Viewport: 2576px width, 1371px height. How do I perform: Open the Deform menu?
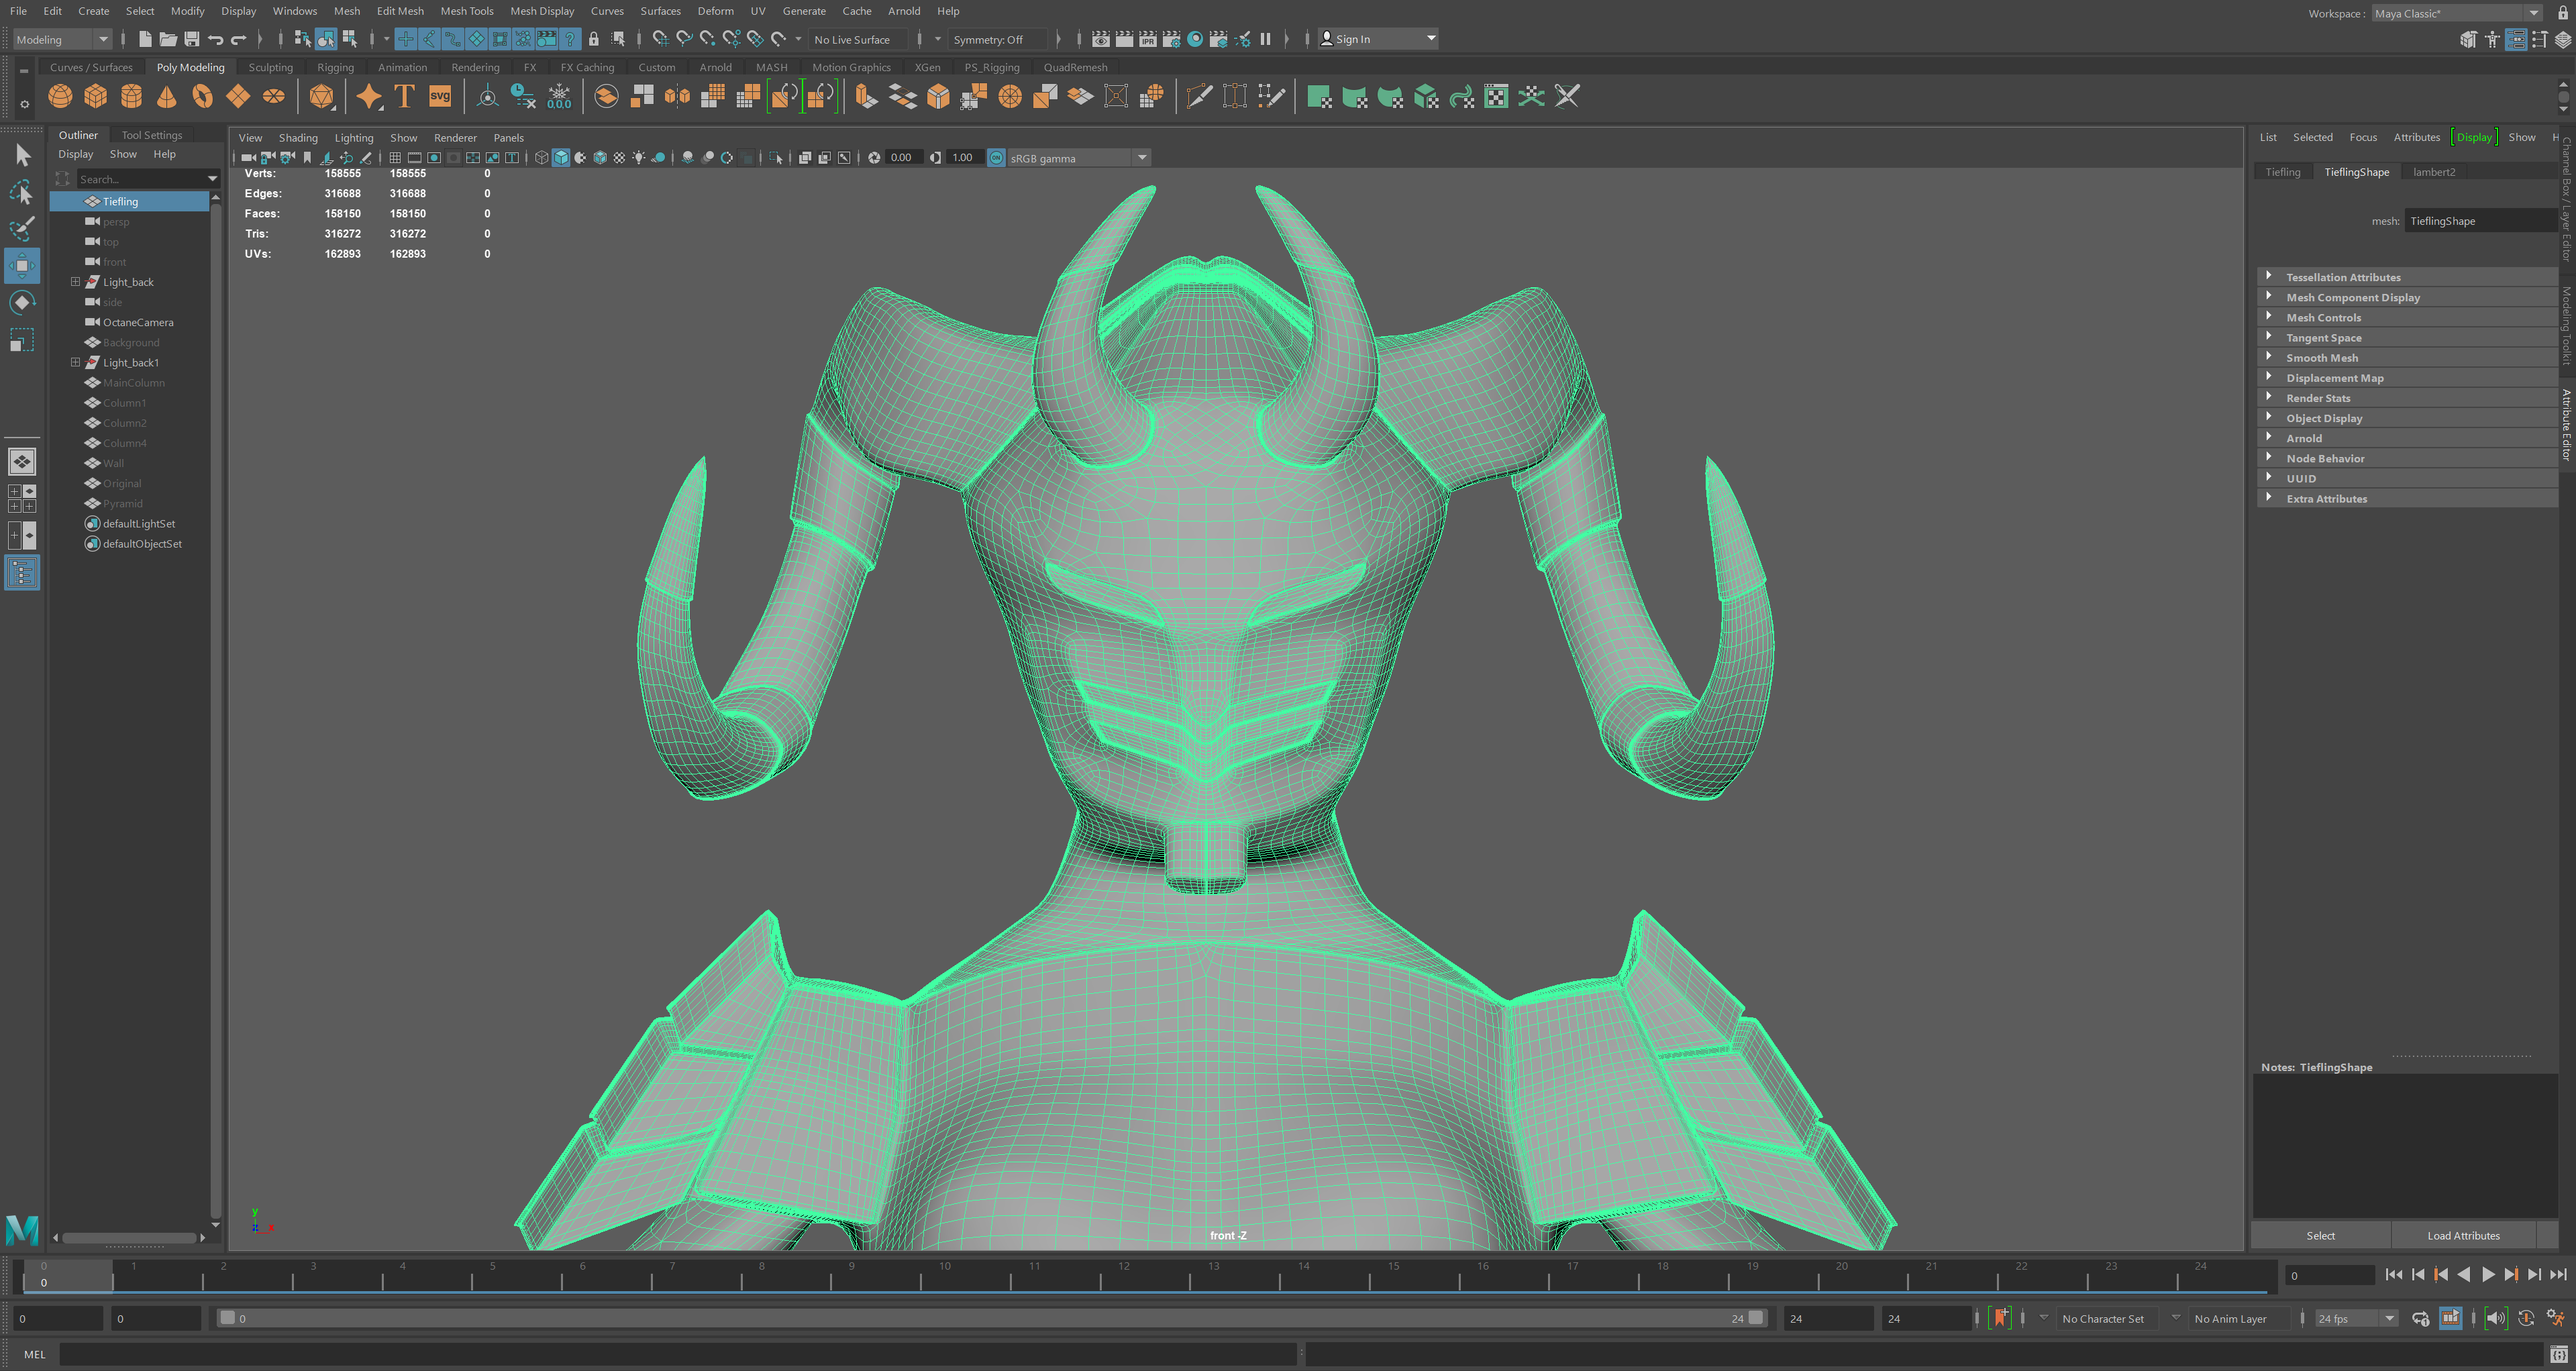coord(716,11)
